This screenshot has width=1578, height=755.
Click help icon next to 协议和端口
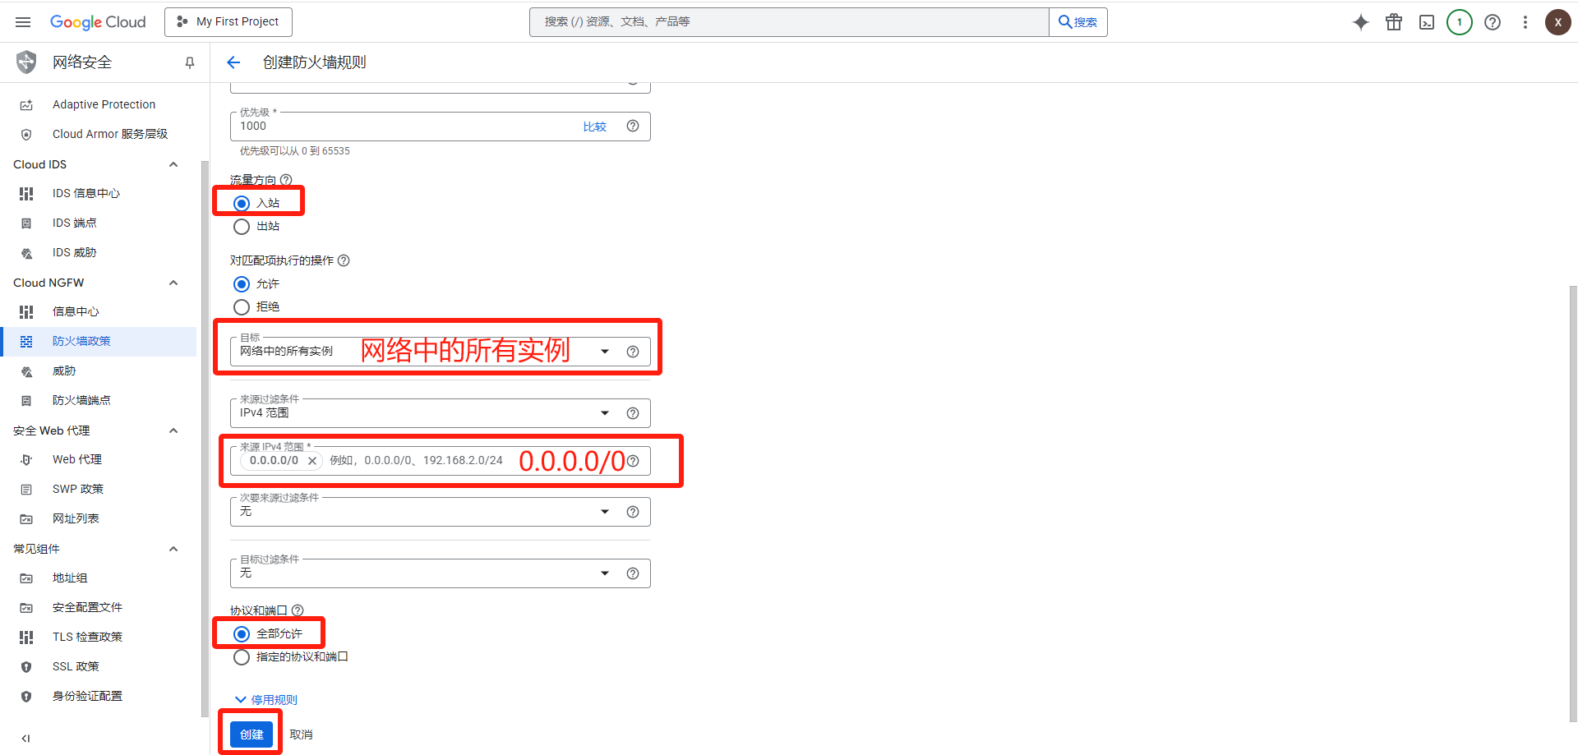click(x=298, y=610)
